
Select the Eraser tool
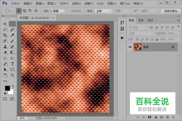[x=5, y=52]
